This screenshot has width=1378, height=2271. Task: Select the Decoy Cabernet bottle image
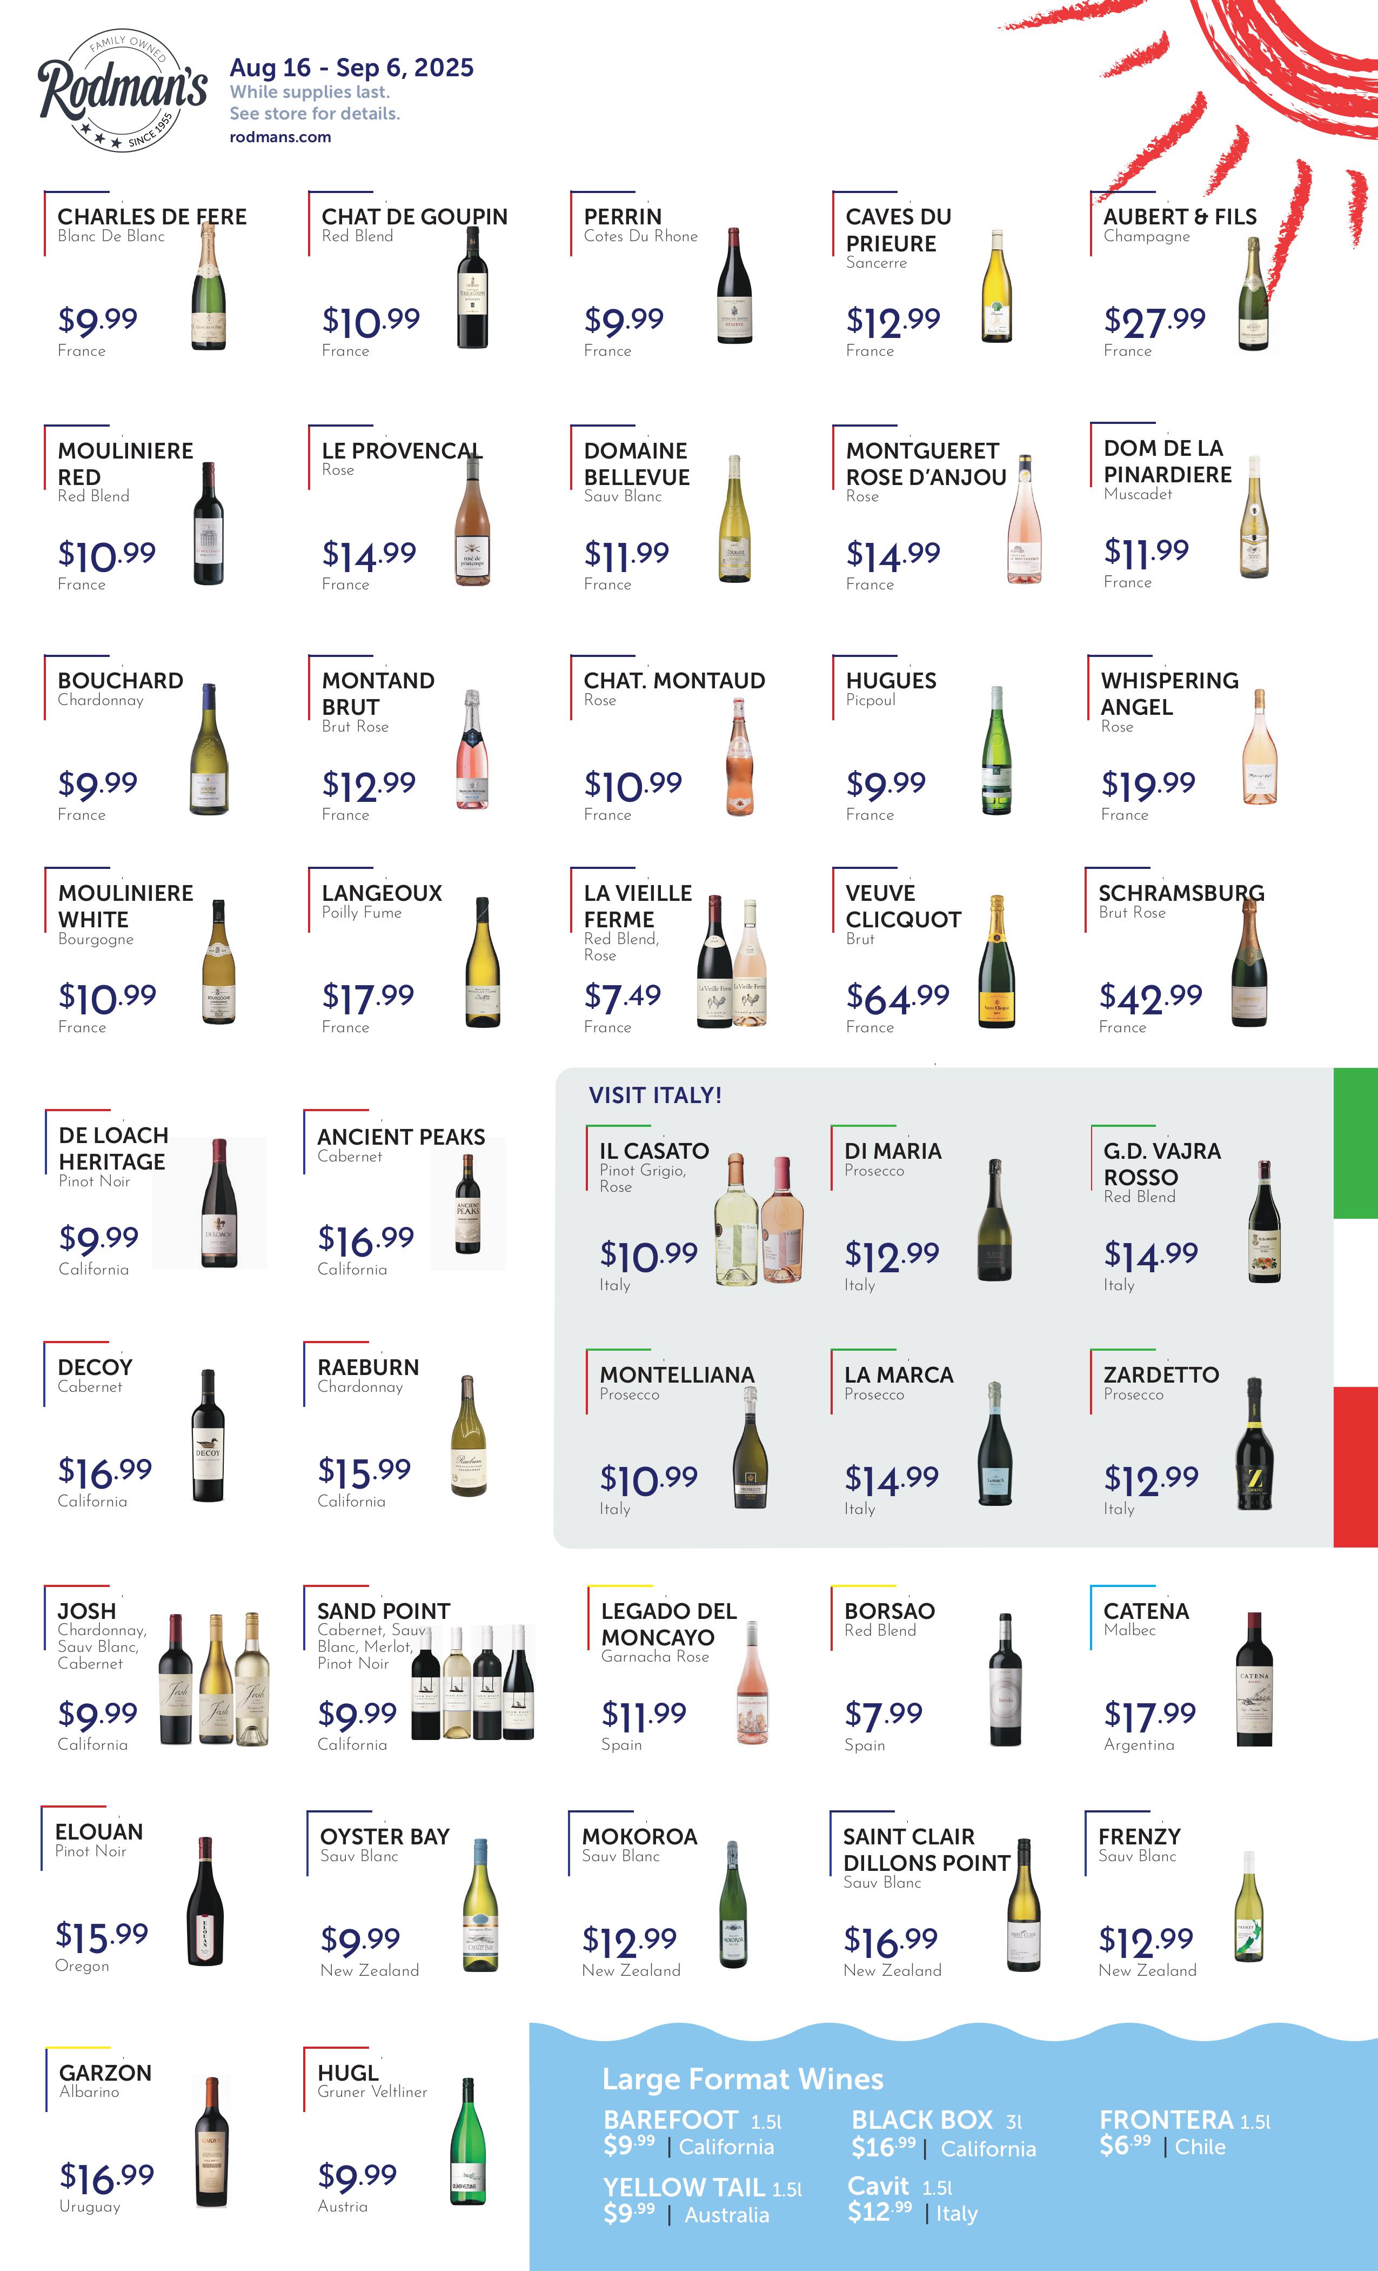pyautogui.click(x=208, y=1435)
